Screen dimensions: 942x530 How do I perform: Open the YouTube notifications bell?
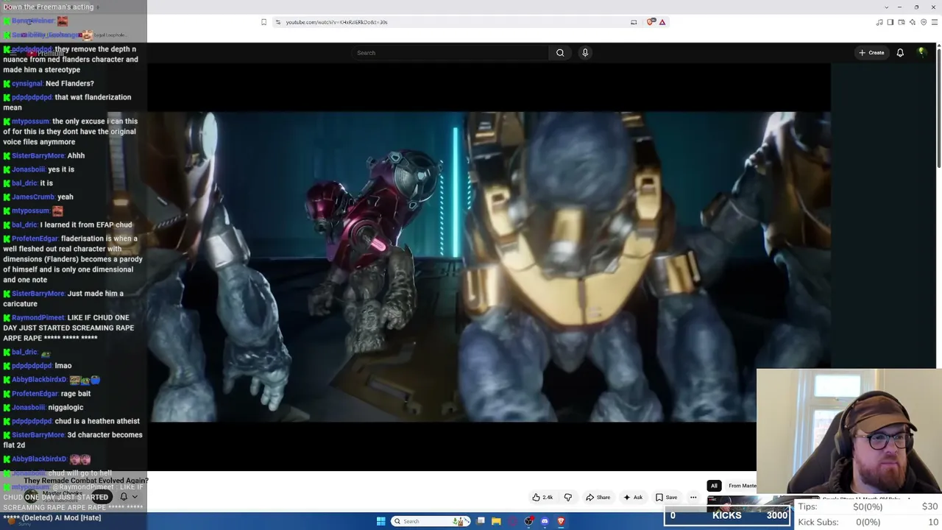(900, 53)
